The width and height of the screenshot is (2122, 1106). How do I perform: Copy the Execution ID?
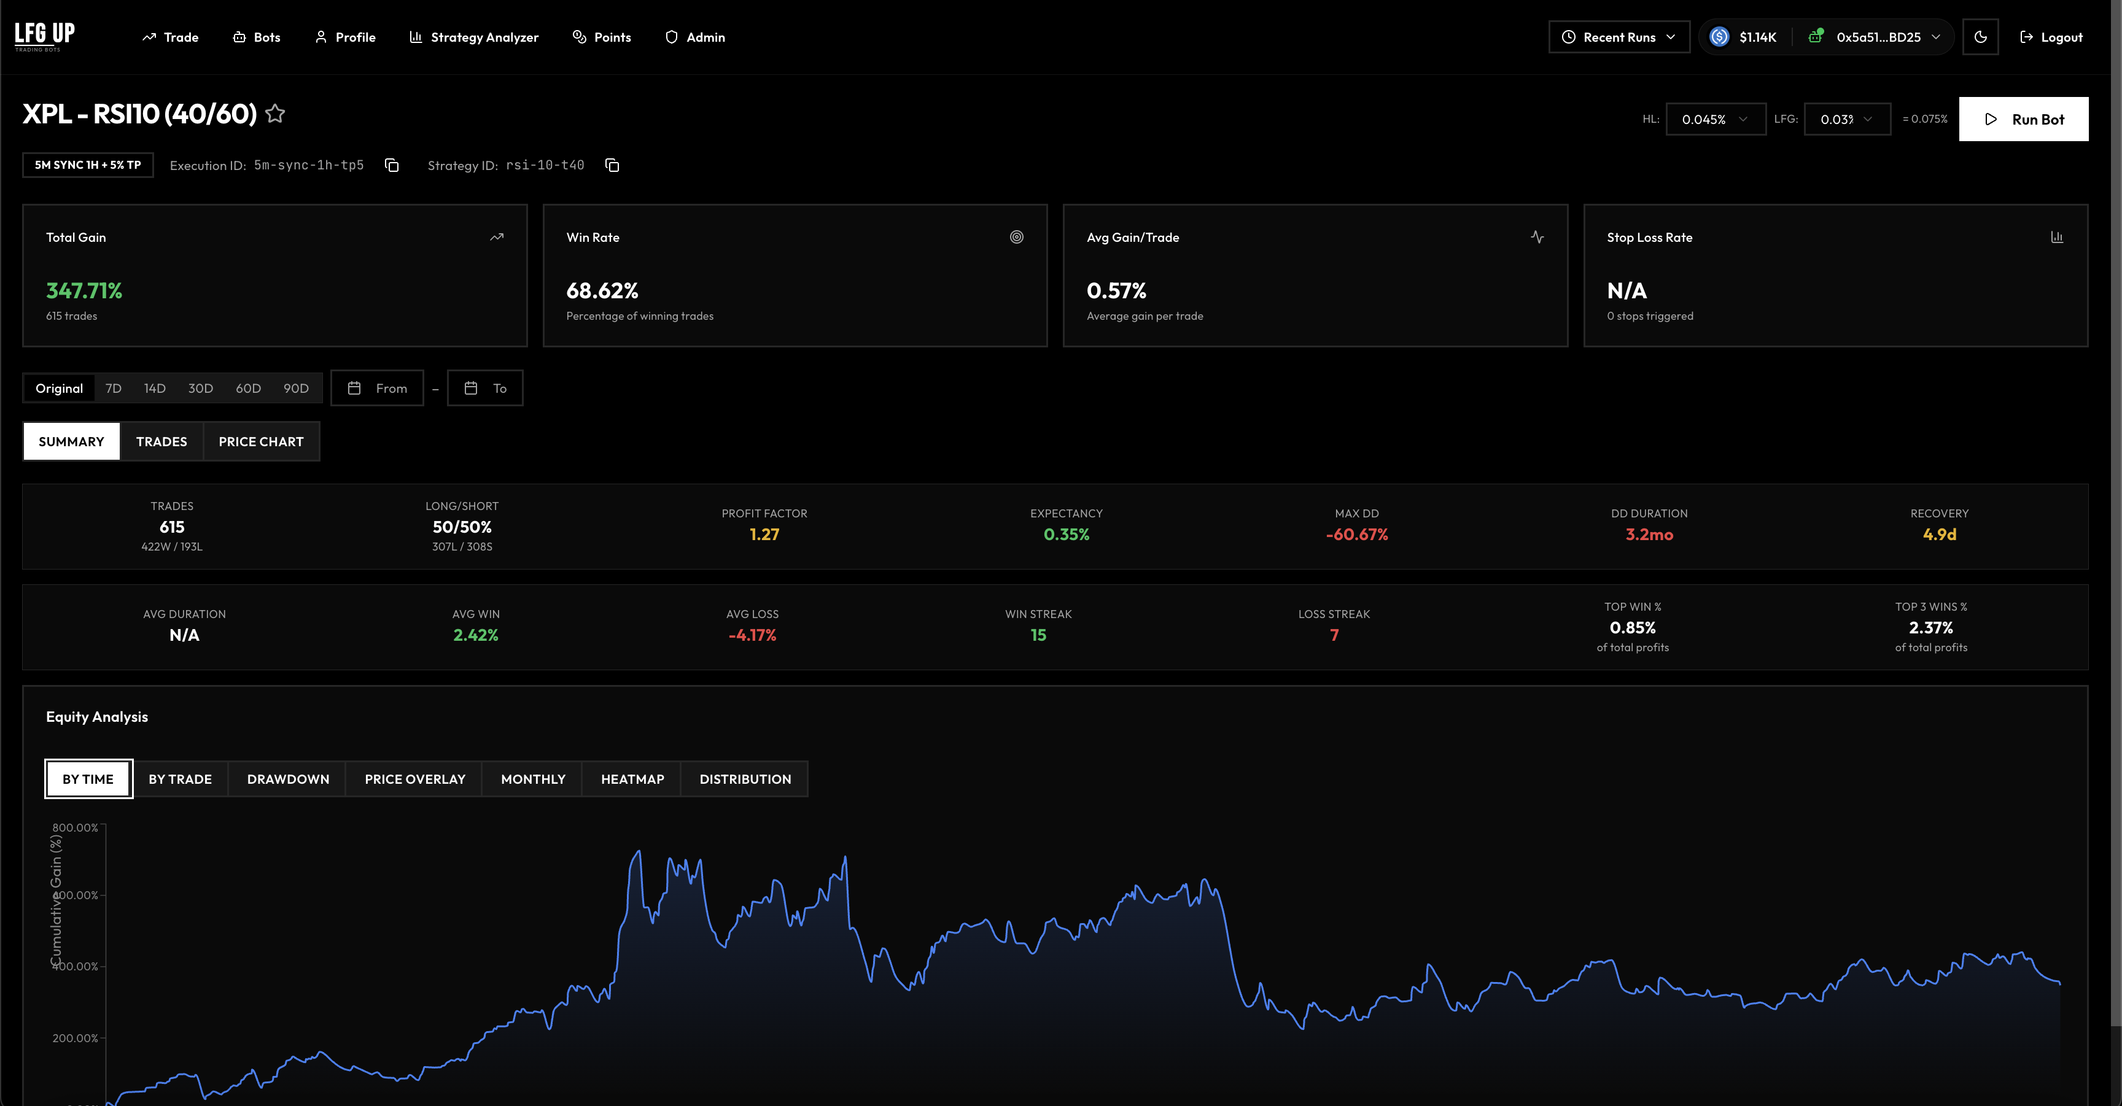pyautogui.click(x=392, y=166)
